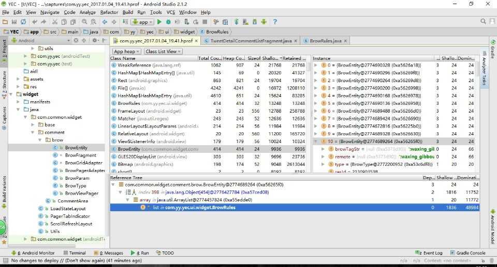This screenshot has width=497, height=267.
Task: Open the Refactor menu
Action: coord(109,12)
